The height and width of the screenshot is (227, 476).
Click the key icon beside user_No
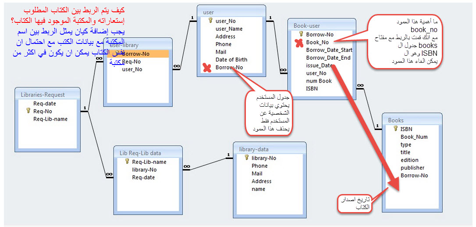point(210,21)
